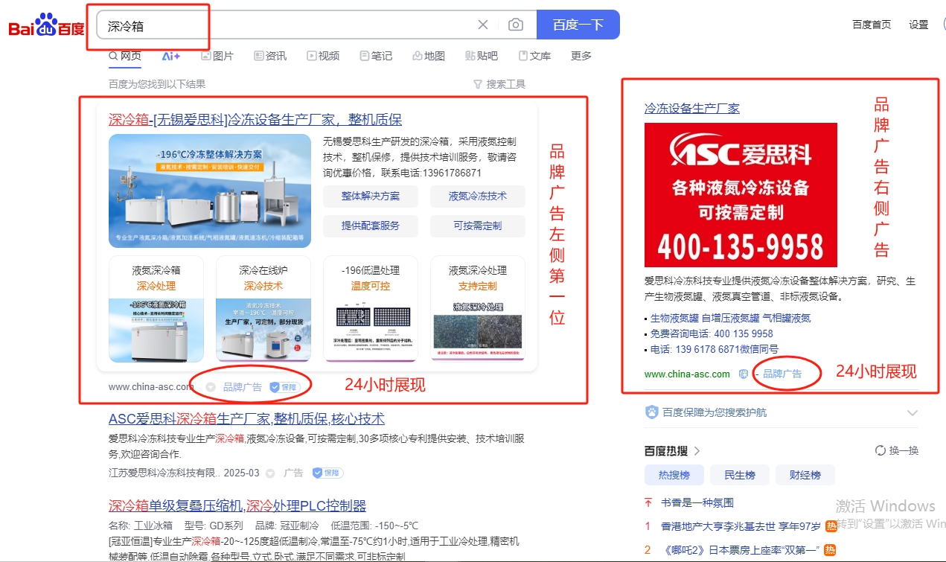
Task: Go to 百度首页 link
Action: tap(872, 25)
